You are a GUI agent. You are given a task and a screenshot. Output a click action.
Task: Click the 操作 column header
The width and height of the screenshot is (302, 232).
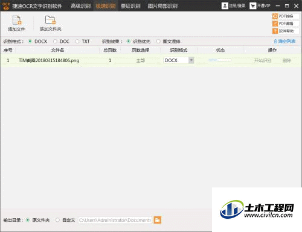click(272, 50)
